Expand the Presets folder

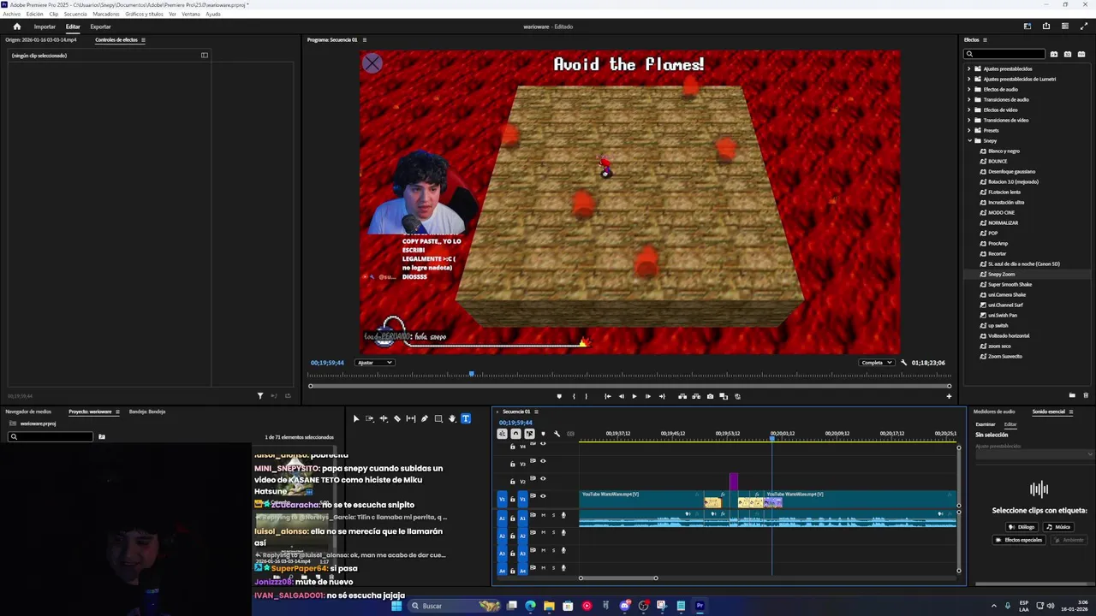969,130
